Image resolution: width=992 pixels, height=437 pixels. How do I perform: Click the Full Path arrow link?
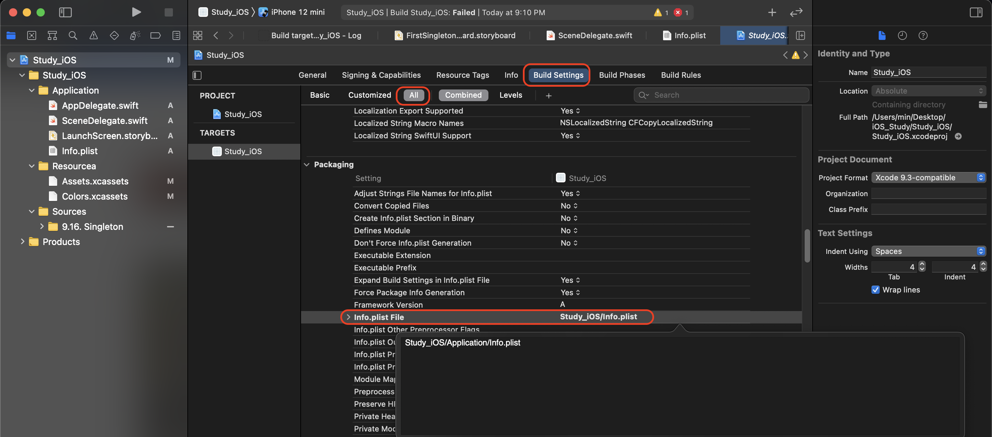959,136
